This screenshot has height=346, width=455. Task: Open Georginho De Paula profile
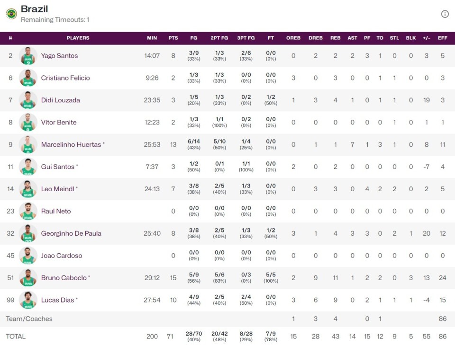click(x=71, y=233)
